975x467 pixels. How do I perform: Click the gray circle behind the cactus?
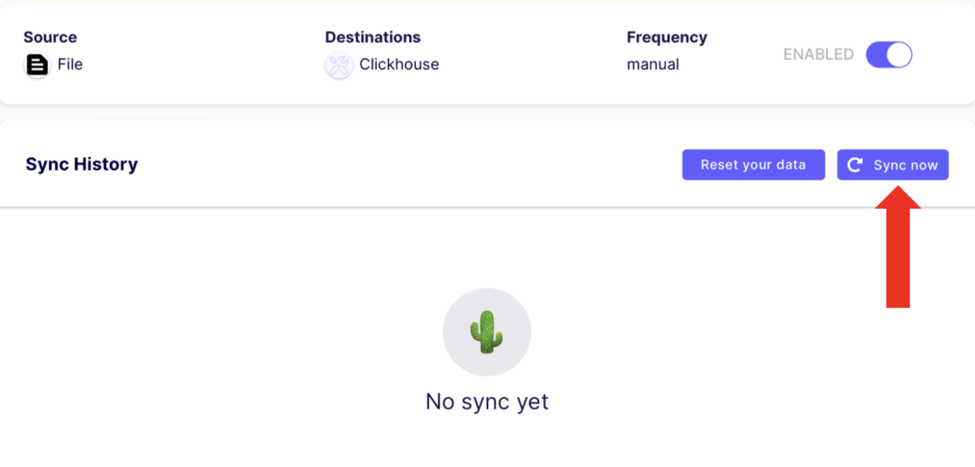coord(487,332)
